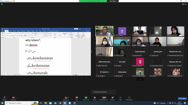The width and height of the screenshot is (188, 105).
Task: Expand the arrow beside Share Screen
Action: point(90,98)
